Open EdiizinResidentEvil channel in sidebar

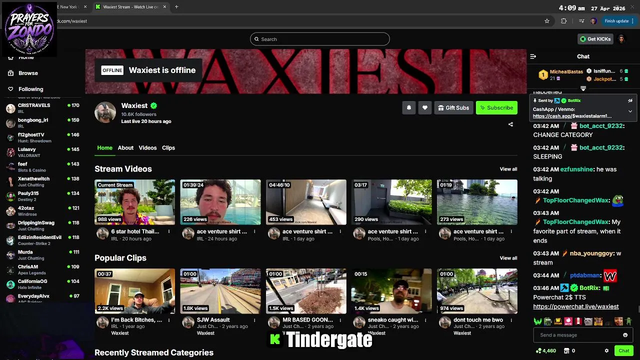[42, 240]
